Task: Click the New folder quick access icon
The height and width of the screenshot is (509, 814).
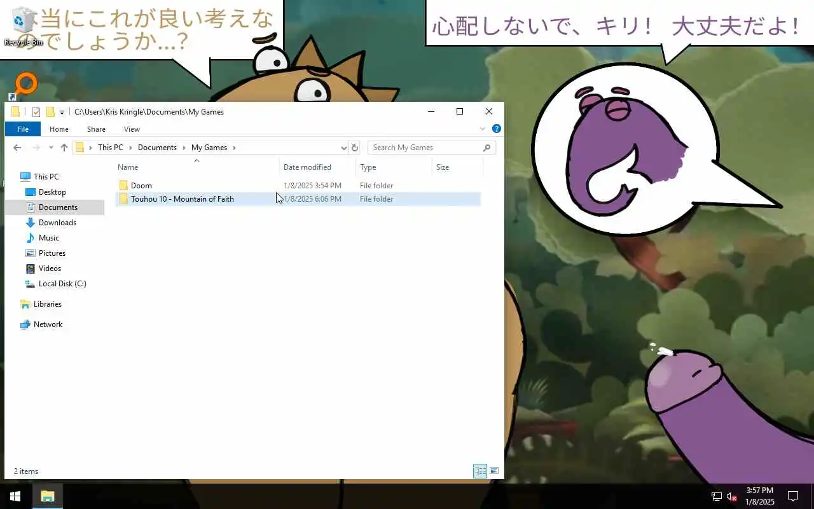Action: tap(50, 112)
